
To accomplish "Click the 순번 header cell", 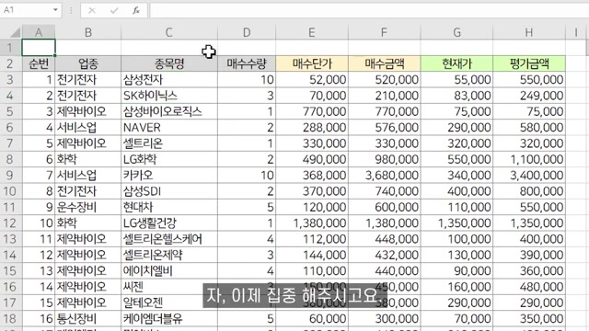I will (x=39, y=63).
